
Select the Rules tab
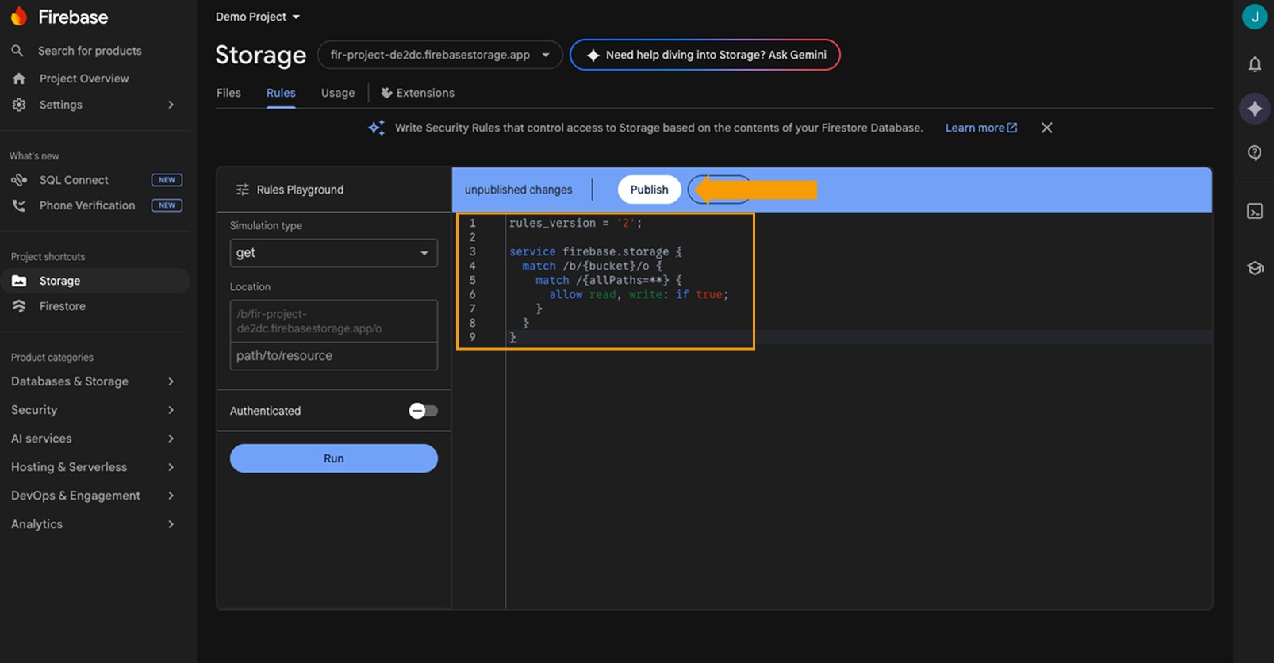pos(281,93)
